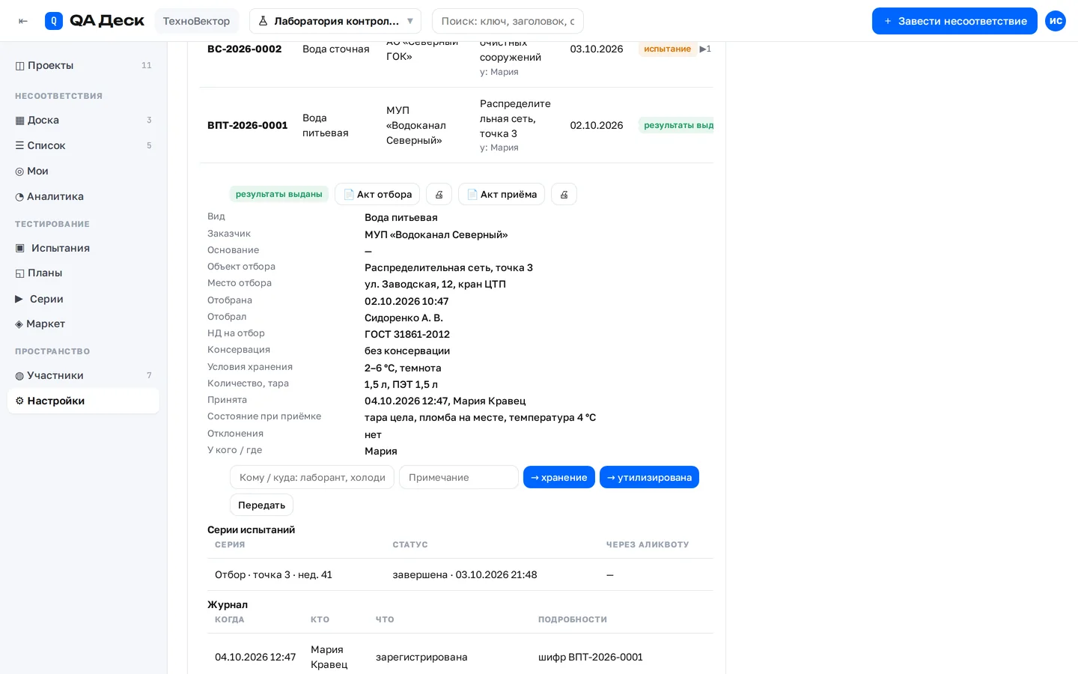The height and width of the screenshot is (674, 1078).
Task: Click the Проекты icon in the sidebar
Action: point(20,66)
